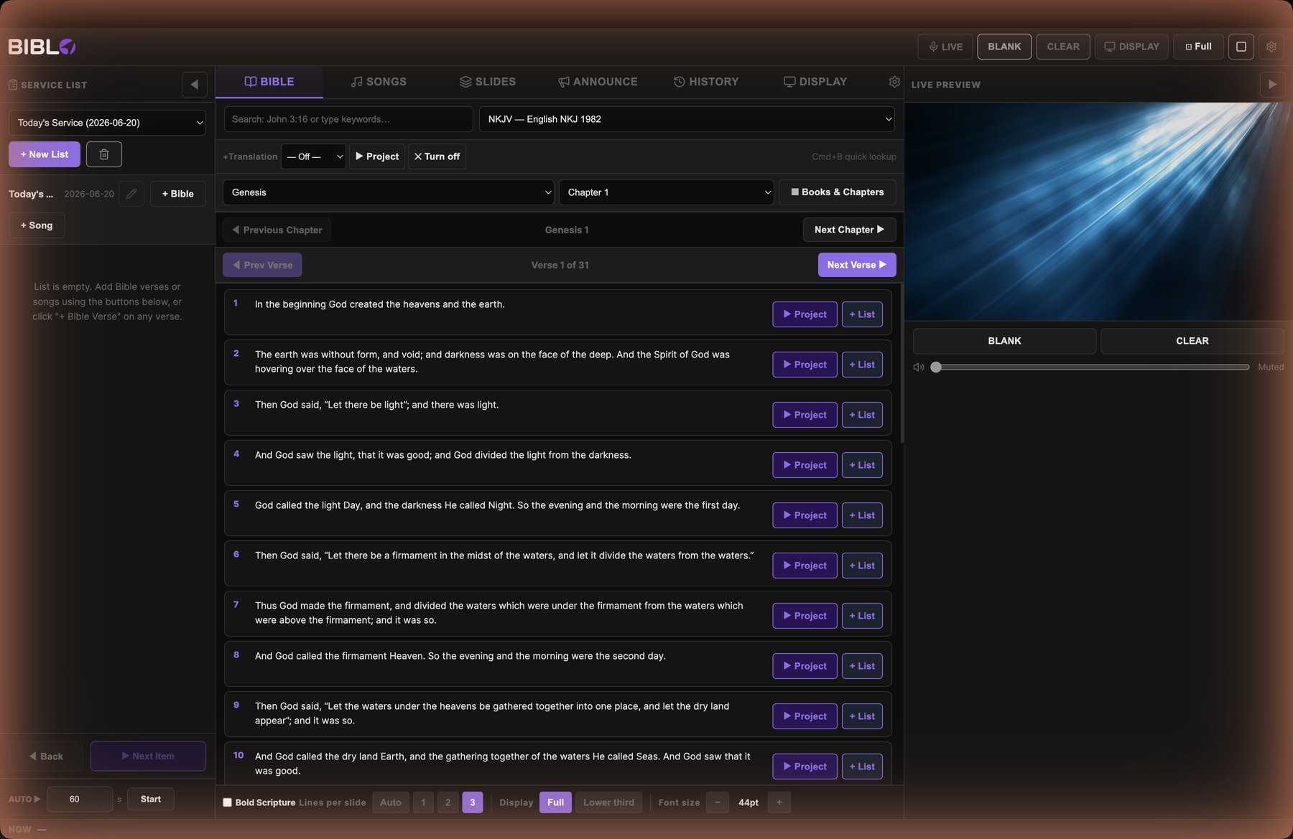Click the volume speaker icon
This screenshot has height=839, width=1293.
[918, 367]
